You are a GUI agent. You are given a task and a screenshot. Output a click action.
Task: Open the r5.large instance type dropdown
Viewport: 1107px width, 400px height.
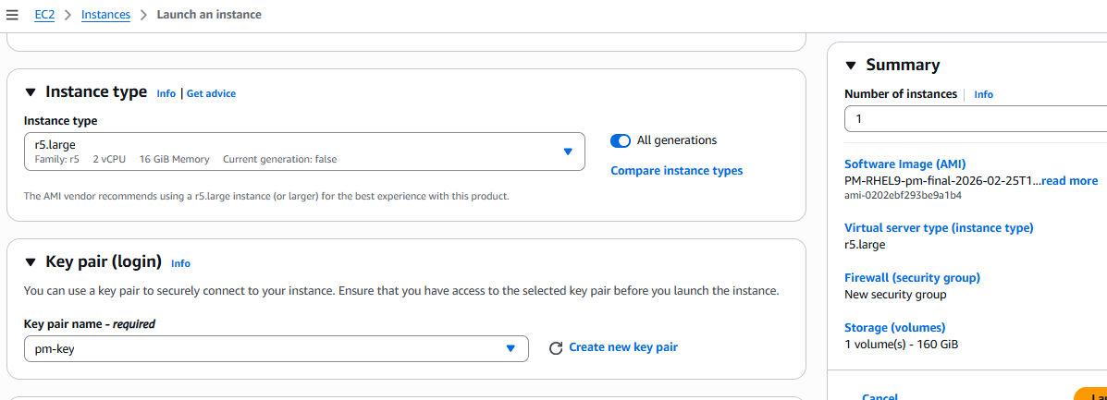[x=304, y=151]
